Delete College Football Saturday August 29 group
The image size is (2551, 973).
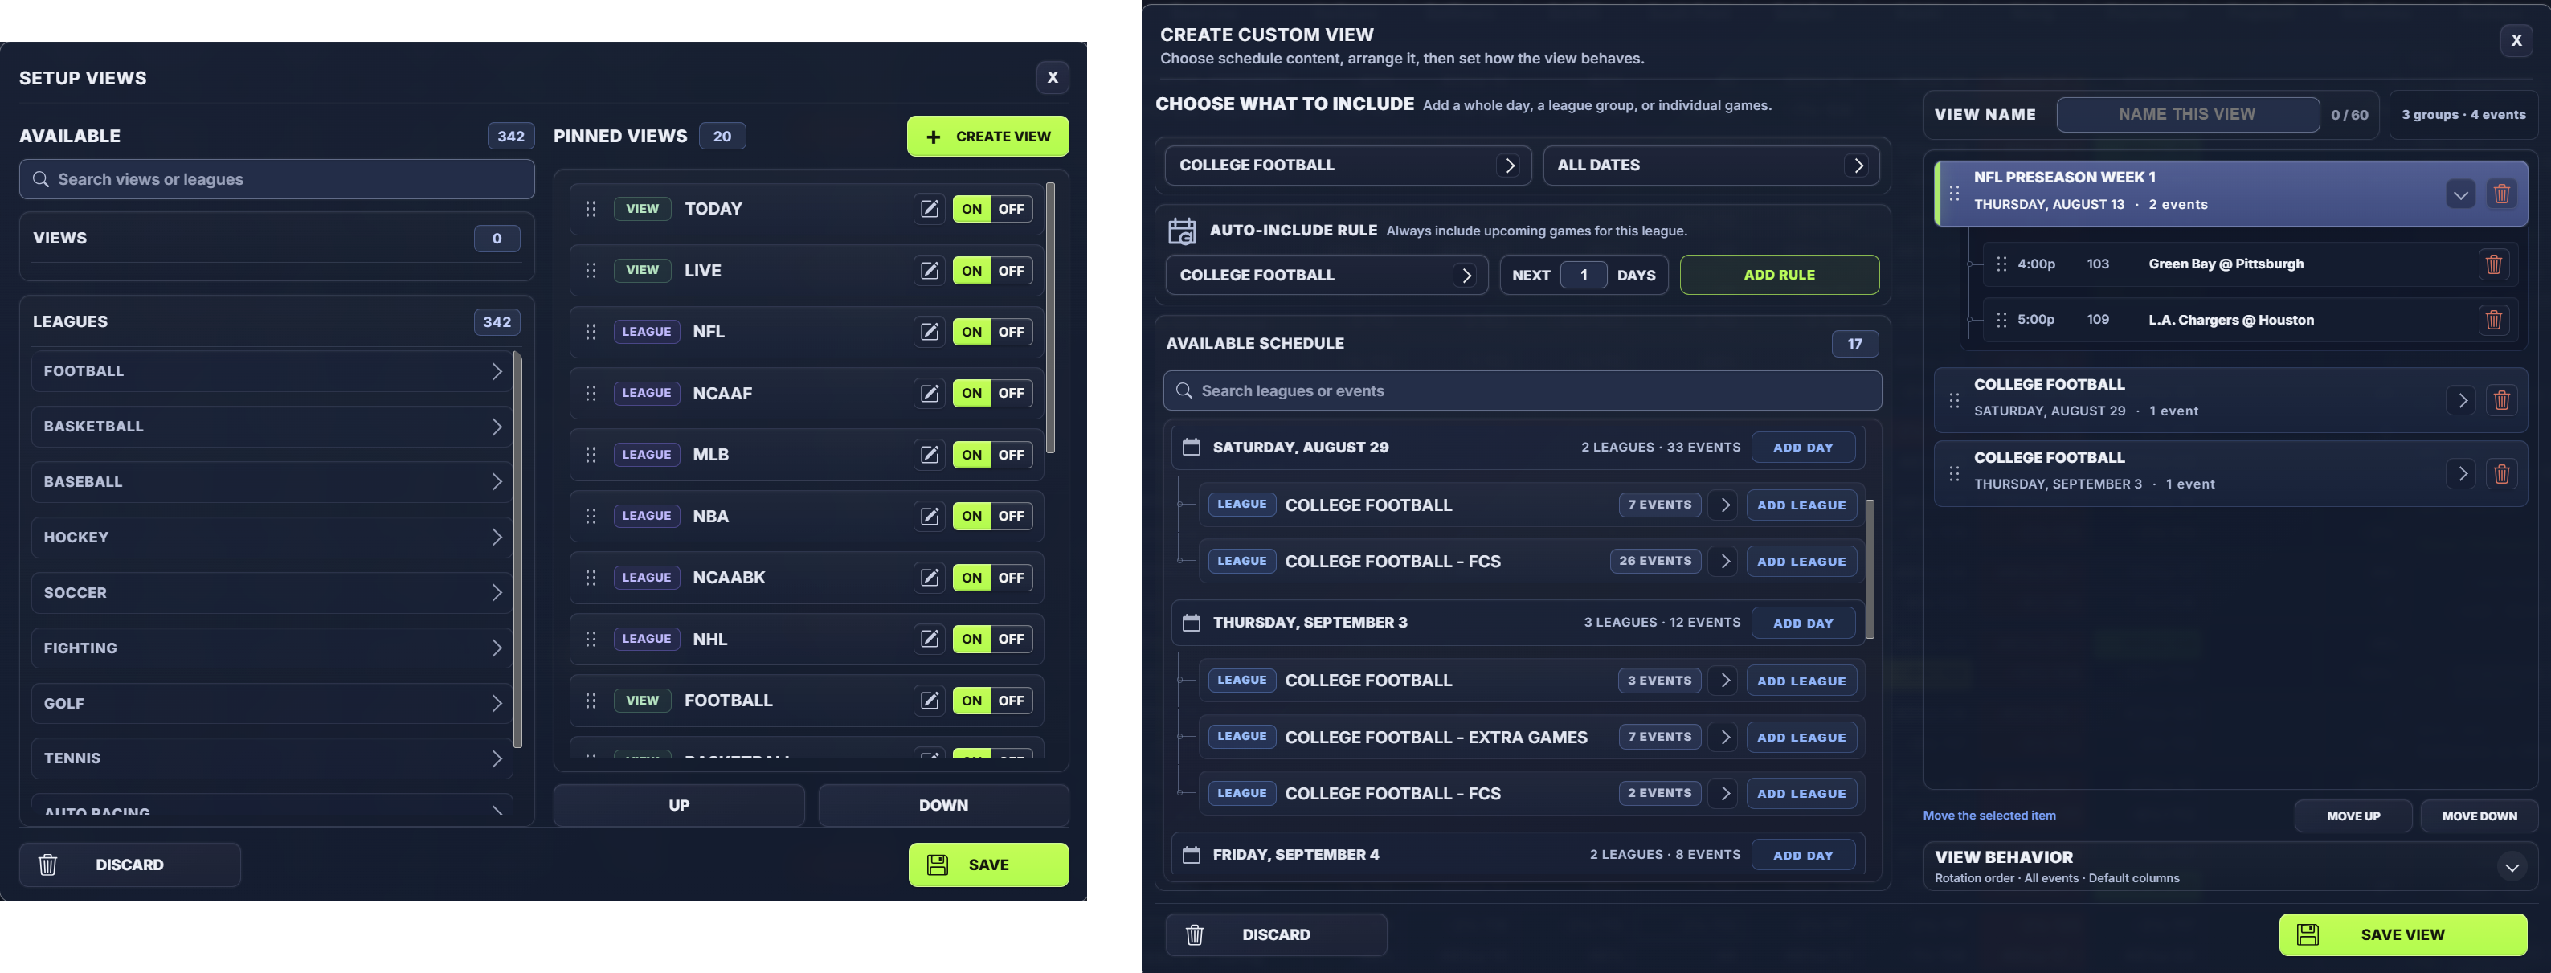(x=2501, y=400)
